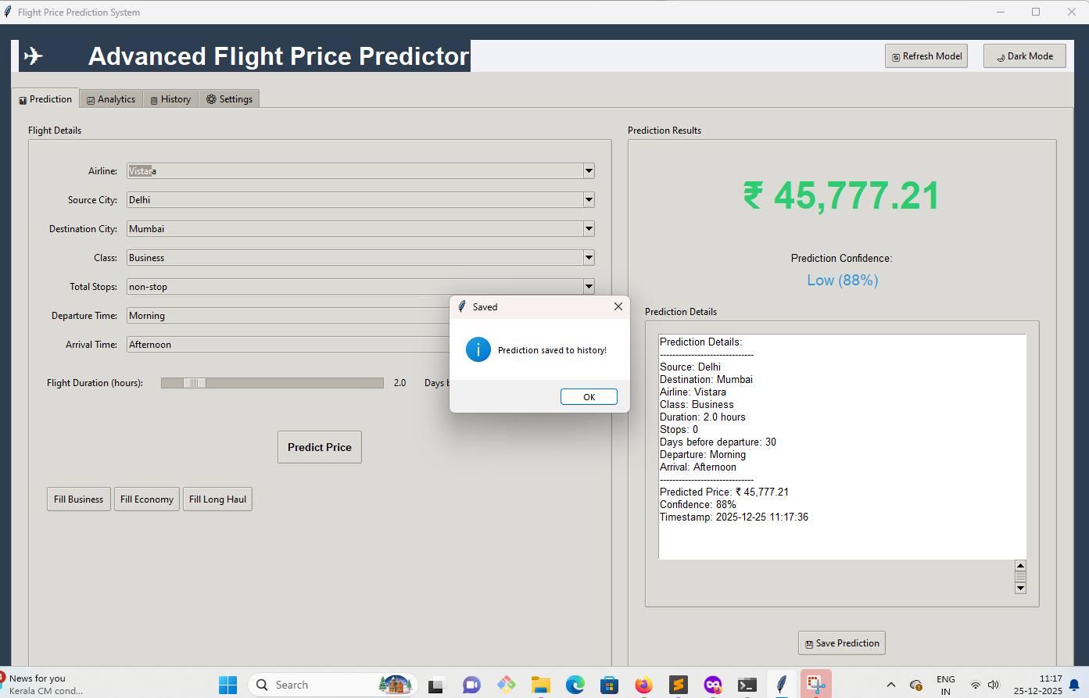Screen dimensions: 1089x698
Task: Toggle Dark Mode
Action: point(1024,56)
